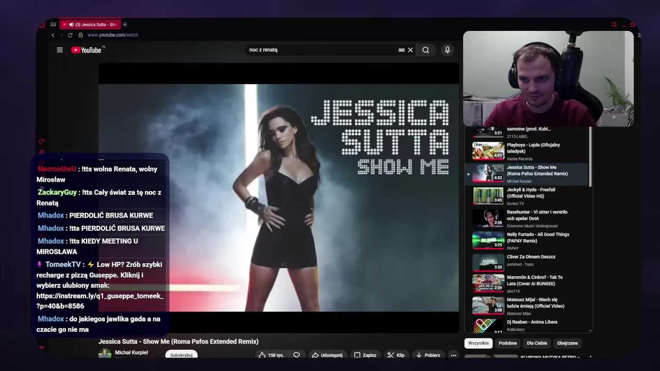This screenshot has height=371, width=660.
Task: Click the video title 'Jessica Sutta - Show Me (Roma Pafos Extended Remix)'
Action: [178, 342]
